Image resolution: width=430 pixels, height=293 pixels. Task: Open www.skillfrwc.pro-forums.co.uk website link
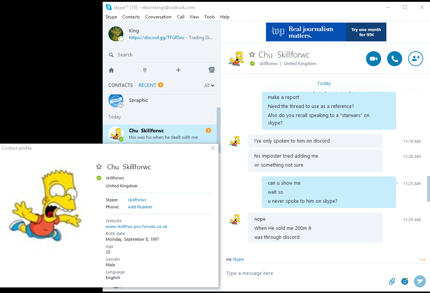pos(137,227)
